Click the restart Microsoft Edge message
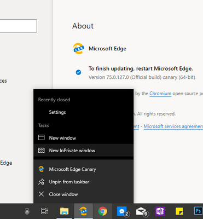This screenshot has height=219, width=203. 141,68
